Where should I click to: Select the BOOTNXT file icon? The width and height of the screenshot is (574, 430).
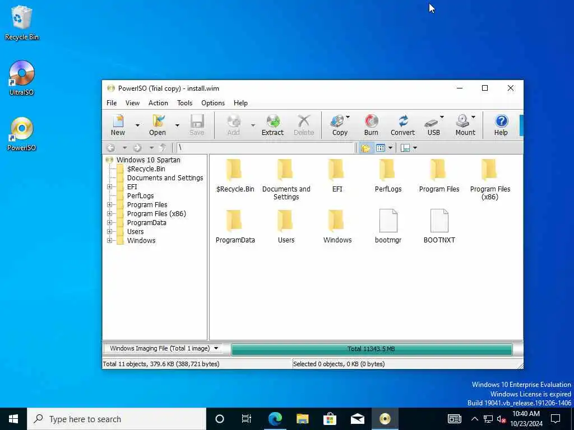click(439, 221)
